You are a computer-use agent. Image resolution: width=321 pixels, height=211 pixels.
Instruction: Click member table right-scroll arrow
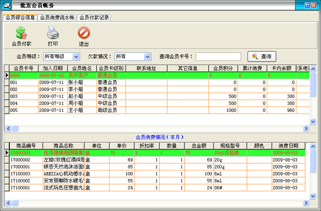[x=306, y=128]
